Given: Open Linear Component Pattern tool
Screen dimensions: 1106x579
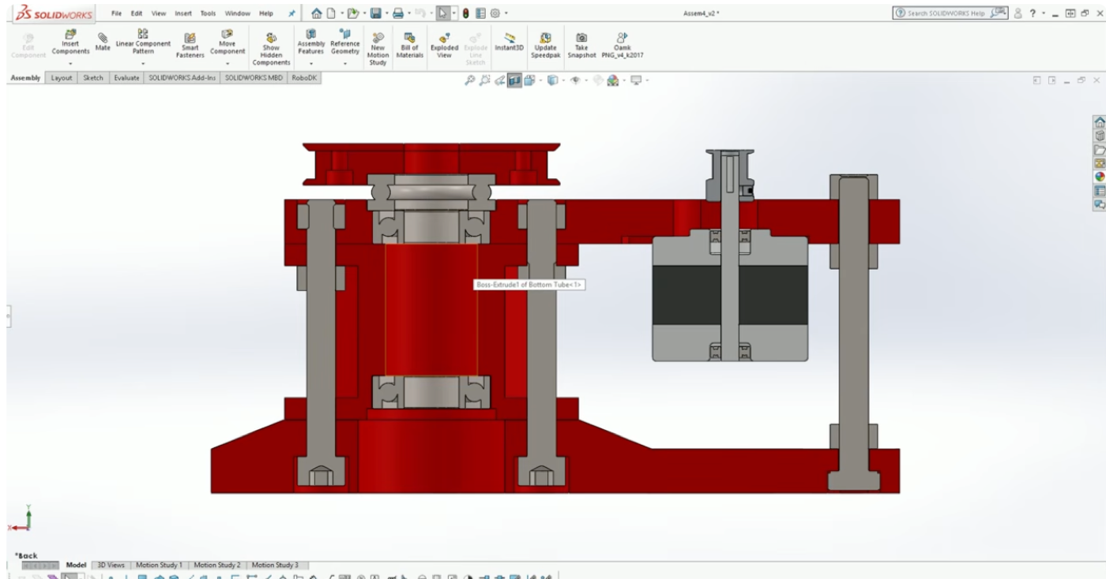Looking at the screenshot, I should coord(143,43).
